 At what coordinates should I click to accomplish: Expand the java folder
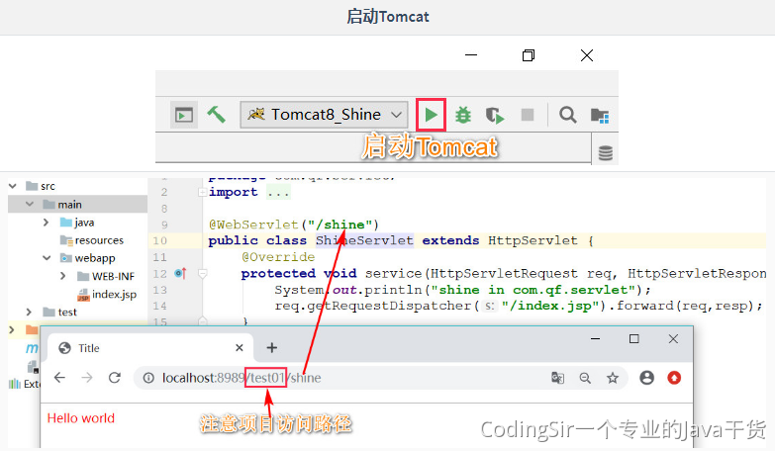[46, 223]
